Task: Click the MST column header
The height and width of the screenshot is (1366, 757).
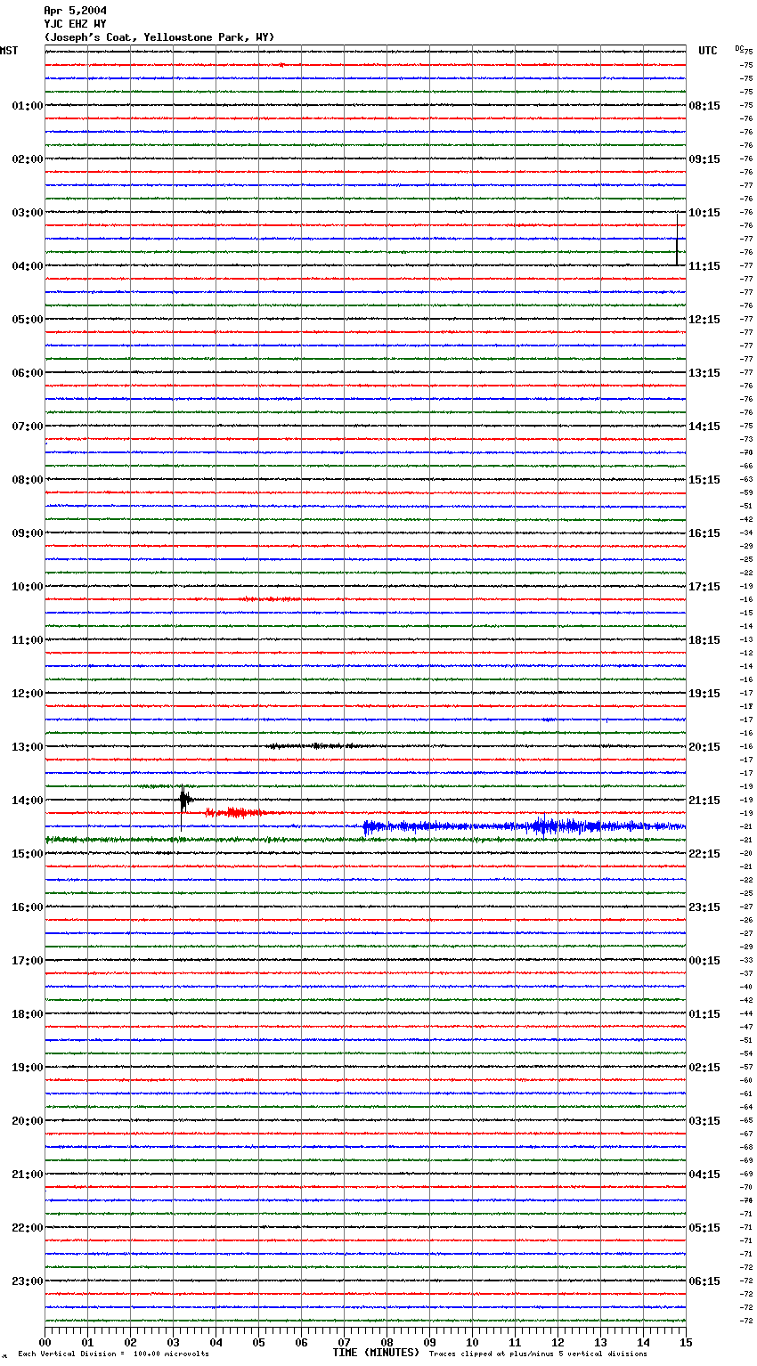Action: coord(9,51)
